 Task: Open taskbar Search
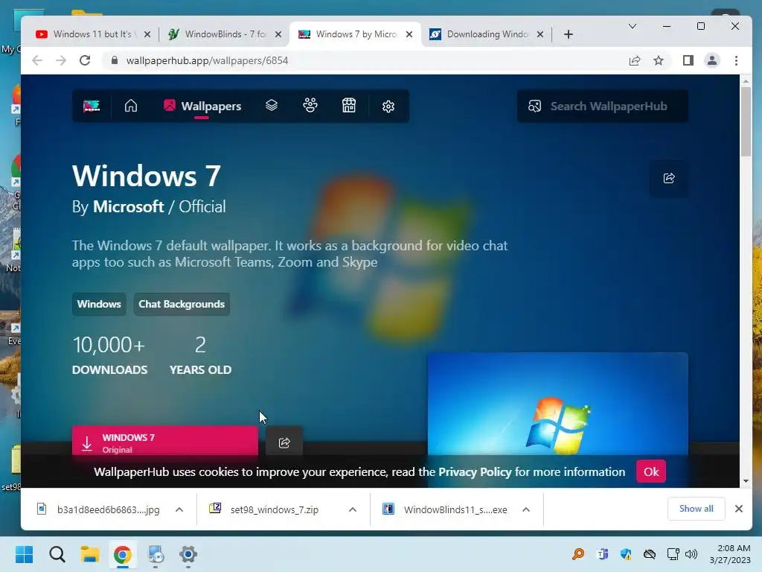tap(57, 554)
